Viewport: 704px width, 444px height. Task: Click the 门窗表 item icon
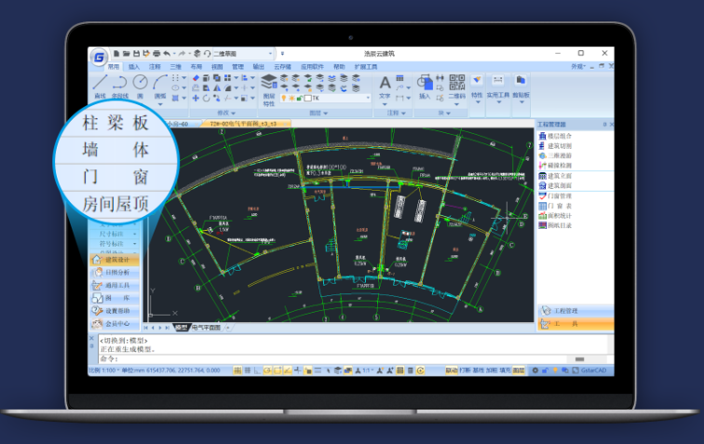[x=543, y=205]
